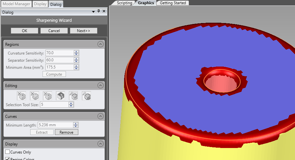Click the Selection Tool Size field
Viewport: 295px width, 160px height.
pos(54,105)
